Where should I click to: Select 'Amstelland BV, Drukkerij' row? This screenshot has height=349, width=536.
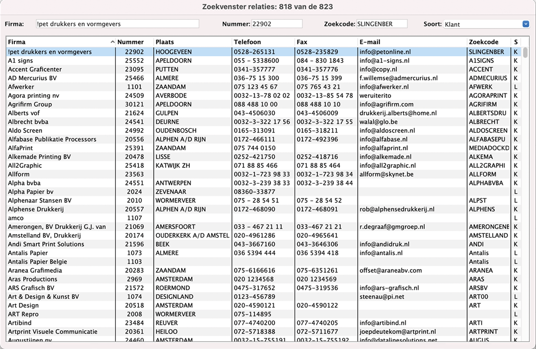[x=264, y=236]
